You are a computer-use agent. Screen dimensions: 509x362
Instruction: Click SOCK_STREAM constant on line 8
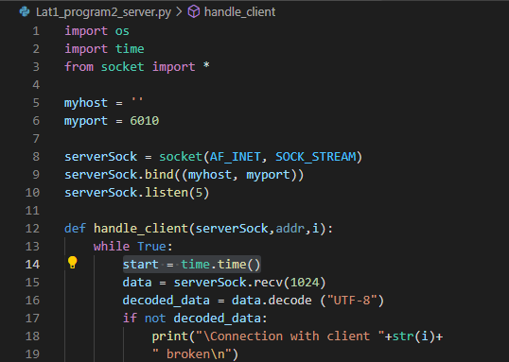pos(316,157)
